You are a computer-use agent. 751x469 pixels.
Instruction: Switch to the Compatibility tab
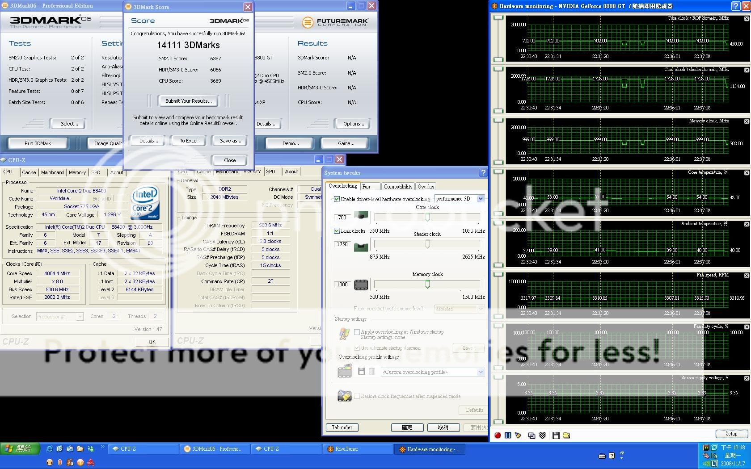398,186
